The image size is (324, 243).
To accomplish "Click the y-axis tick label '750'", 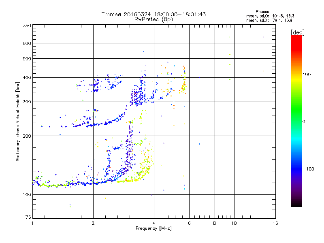I will coord(27,26).
